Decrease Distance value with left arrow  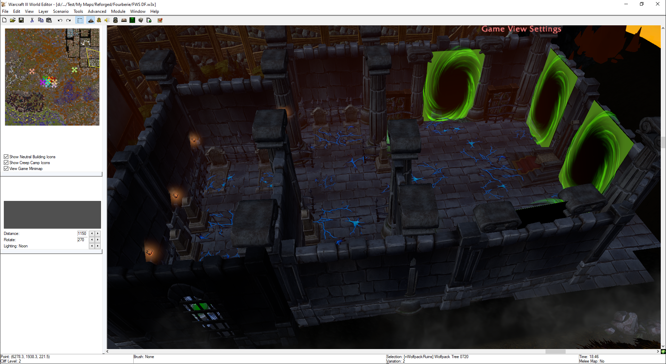click(x=92, y=234)
